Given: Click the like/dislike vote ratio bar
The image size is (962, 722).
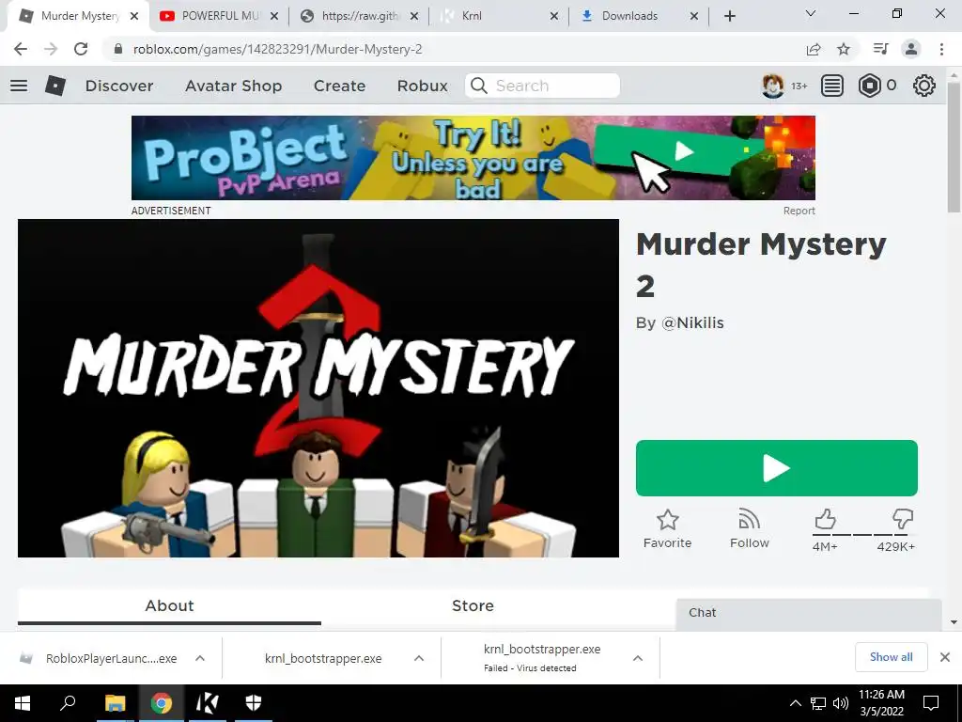Looking at the screenshot, I should click(x=864, y=535).
